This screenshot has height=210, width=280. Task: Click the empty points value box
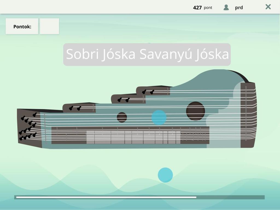pos(49,26)
